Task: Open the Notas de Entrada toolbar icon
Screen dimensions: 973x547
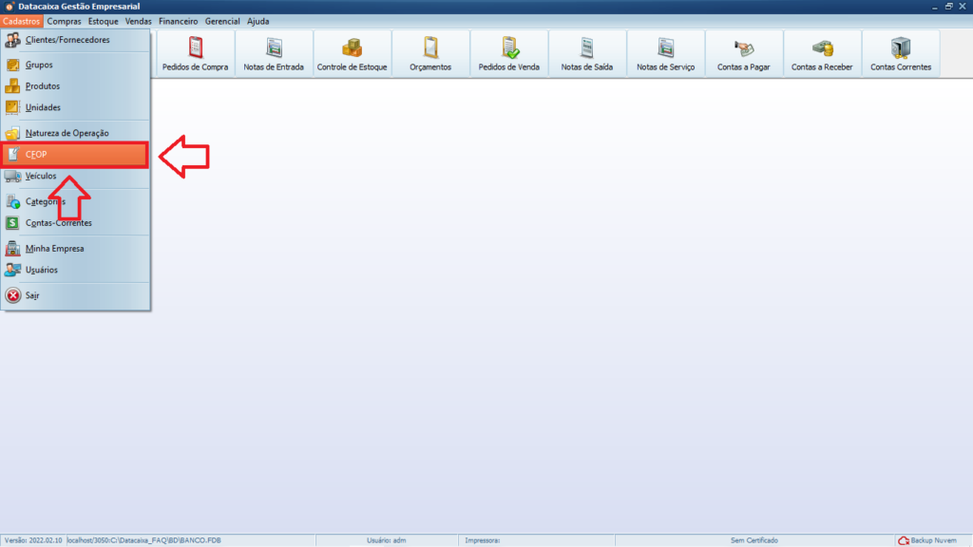Action: (x=274, y=54)
